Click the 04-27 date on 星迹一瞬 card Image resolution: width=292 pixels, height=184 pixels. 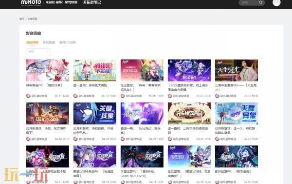click(x=156, y=139)
